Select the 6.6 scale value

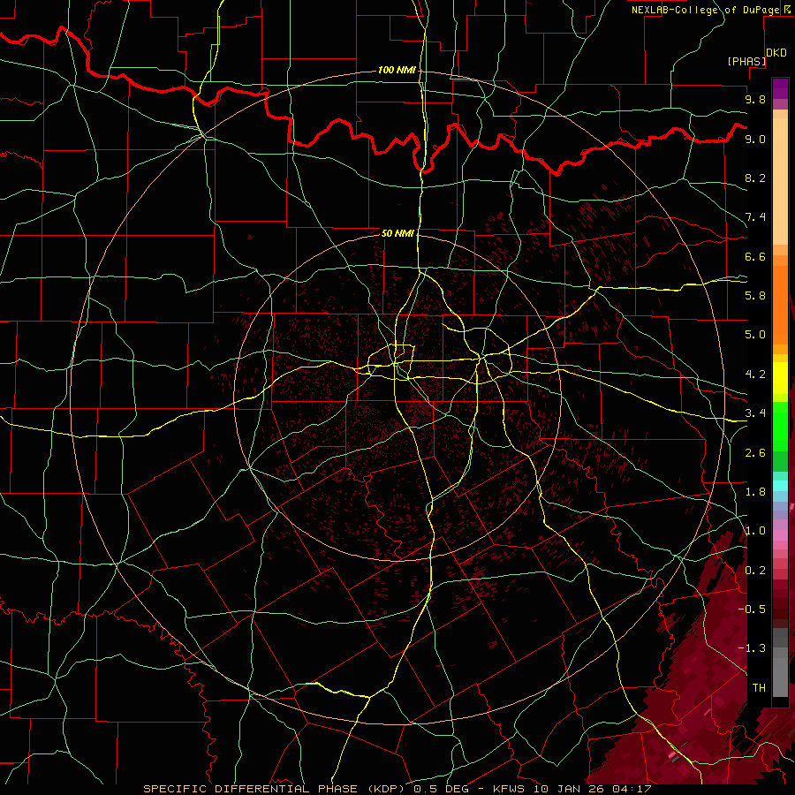[755, 256]
